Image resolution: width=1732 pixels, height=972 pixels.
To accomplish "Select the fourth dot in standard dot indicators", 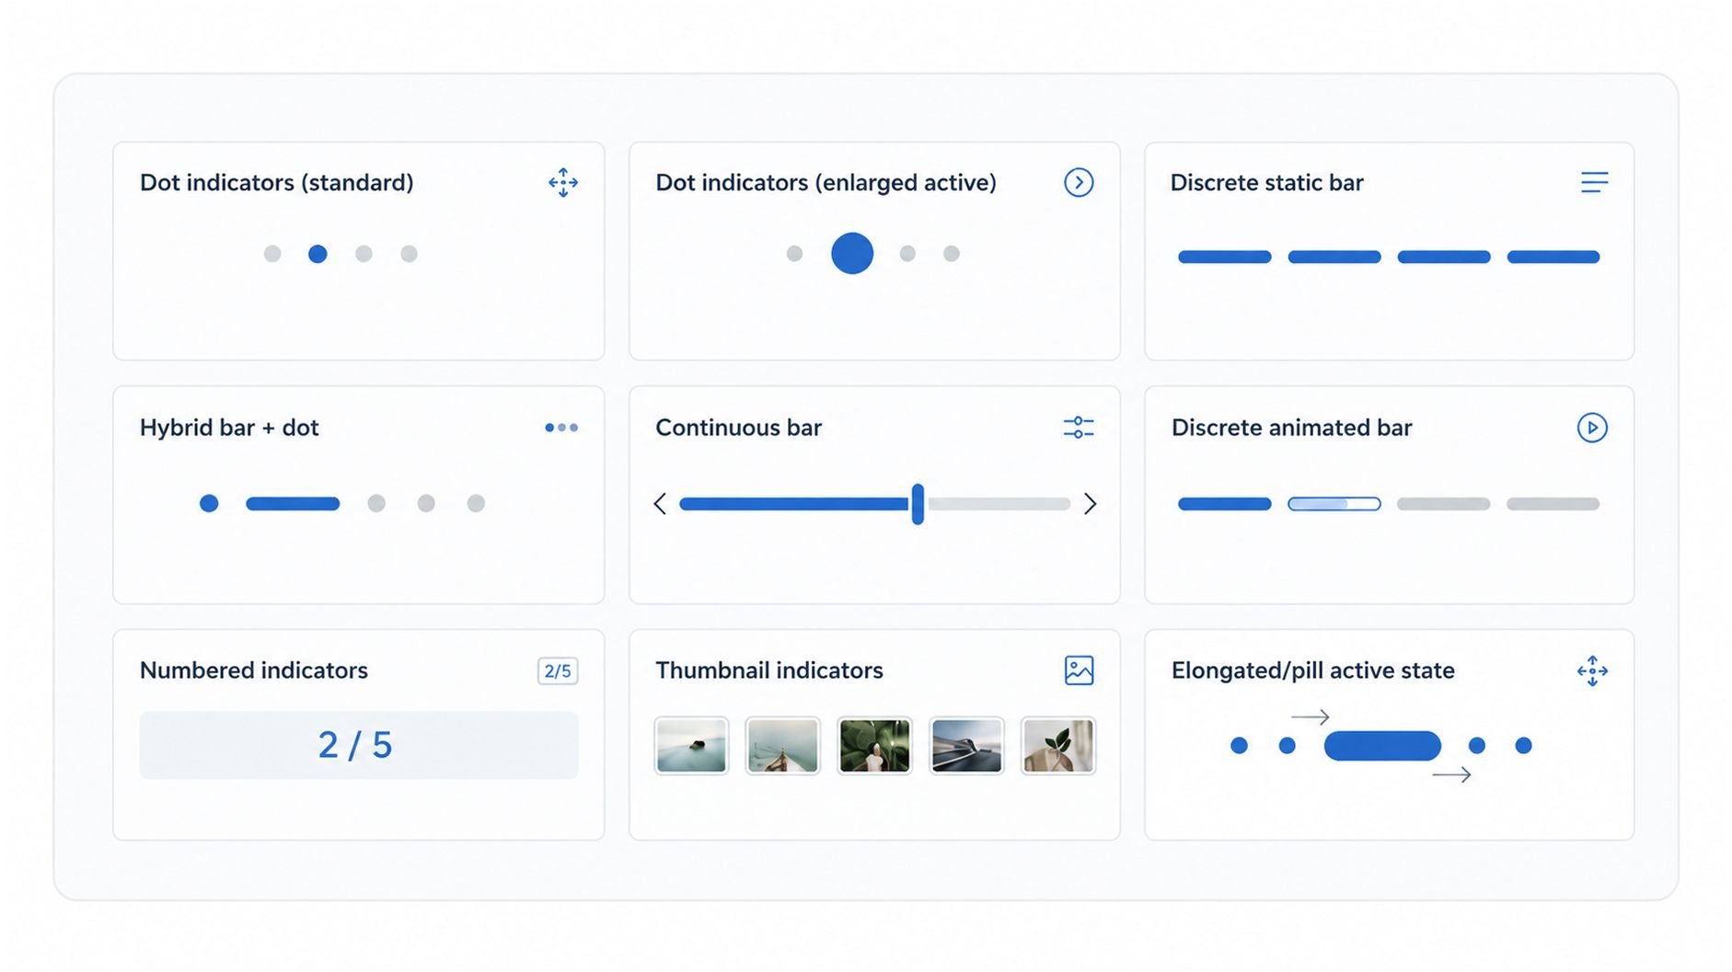I will click(x=409, y=254).
